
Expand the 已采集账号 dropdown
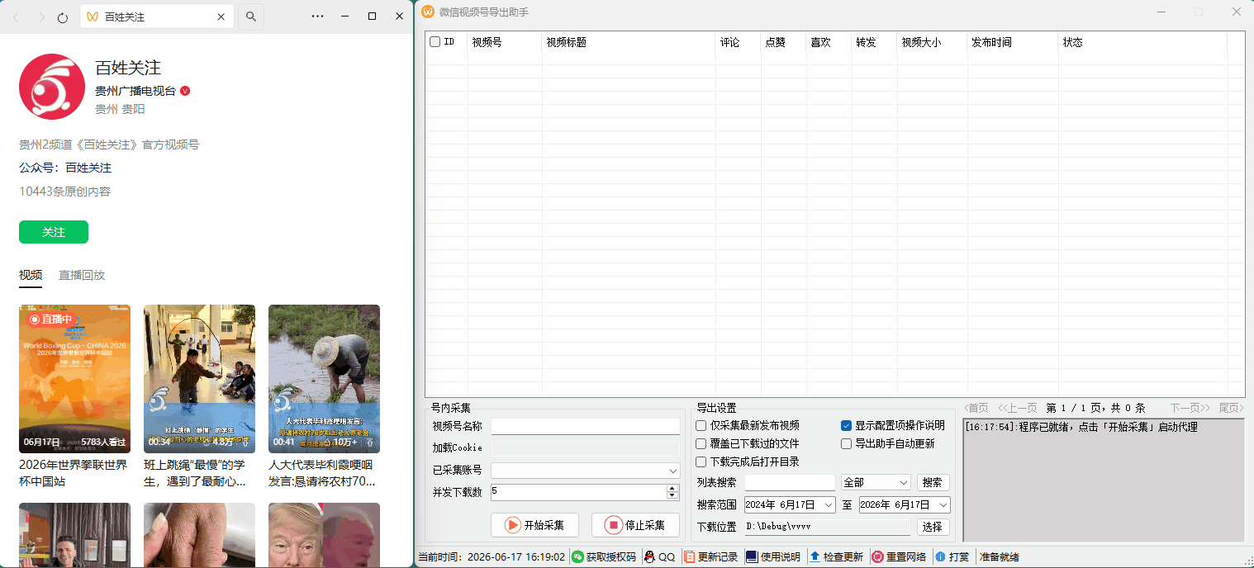pyautogui.click(x=673, y=471)
